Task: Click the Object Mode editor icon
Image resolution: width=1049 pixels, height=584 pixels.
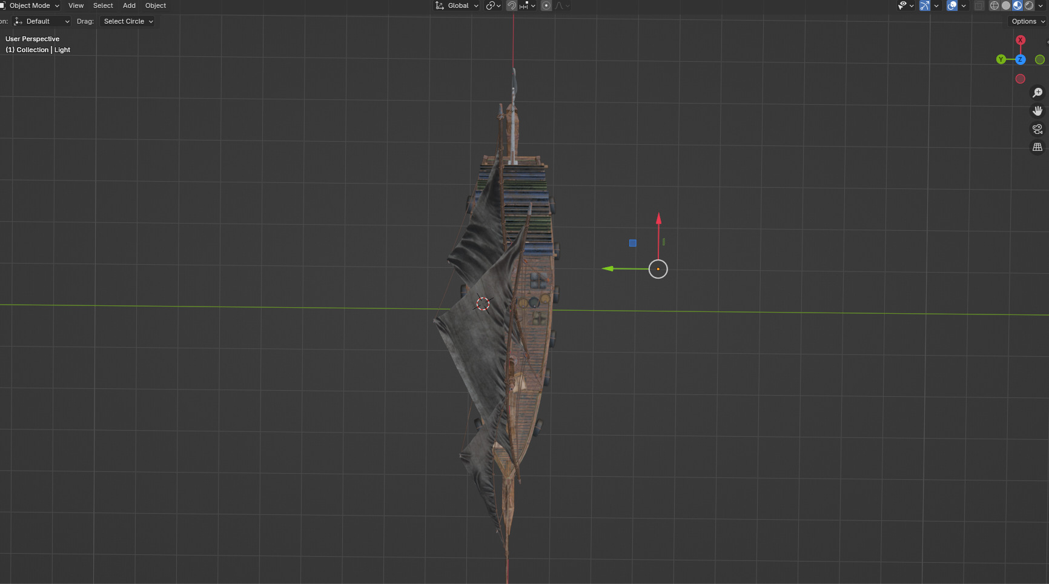Action: pyautogui.click(x=2, y=5)
